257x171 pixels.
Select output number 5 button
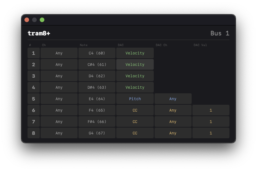[x=34, y=99]
